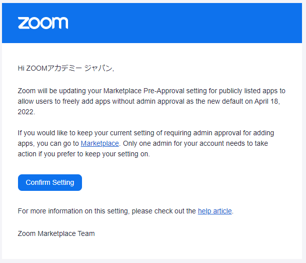The width and height of the screenshot is (306, 263).
Task: Open the Marketplace link
Action: pyautogui.click(x=100, y=144)
